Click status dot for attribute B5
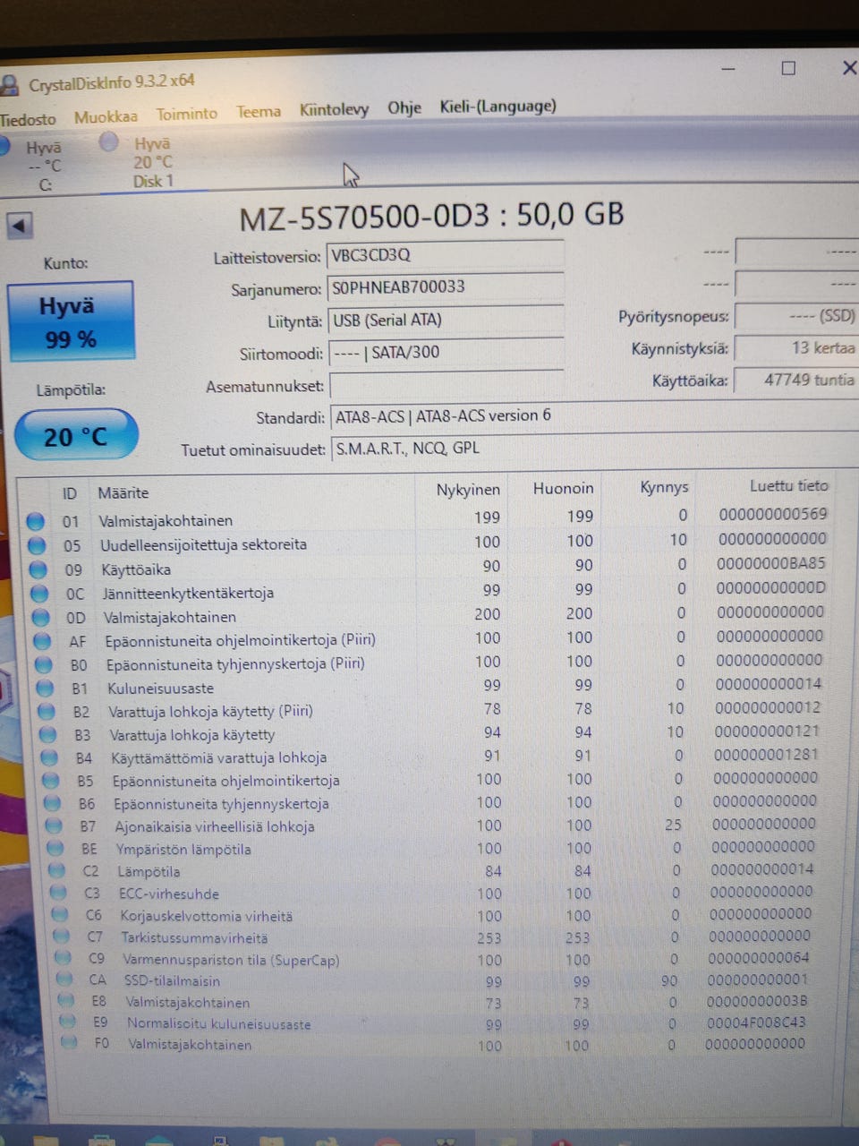This screenshot has height=1146, width=859. 51,781
